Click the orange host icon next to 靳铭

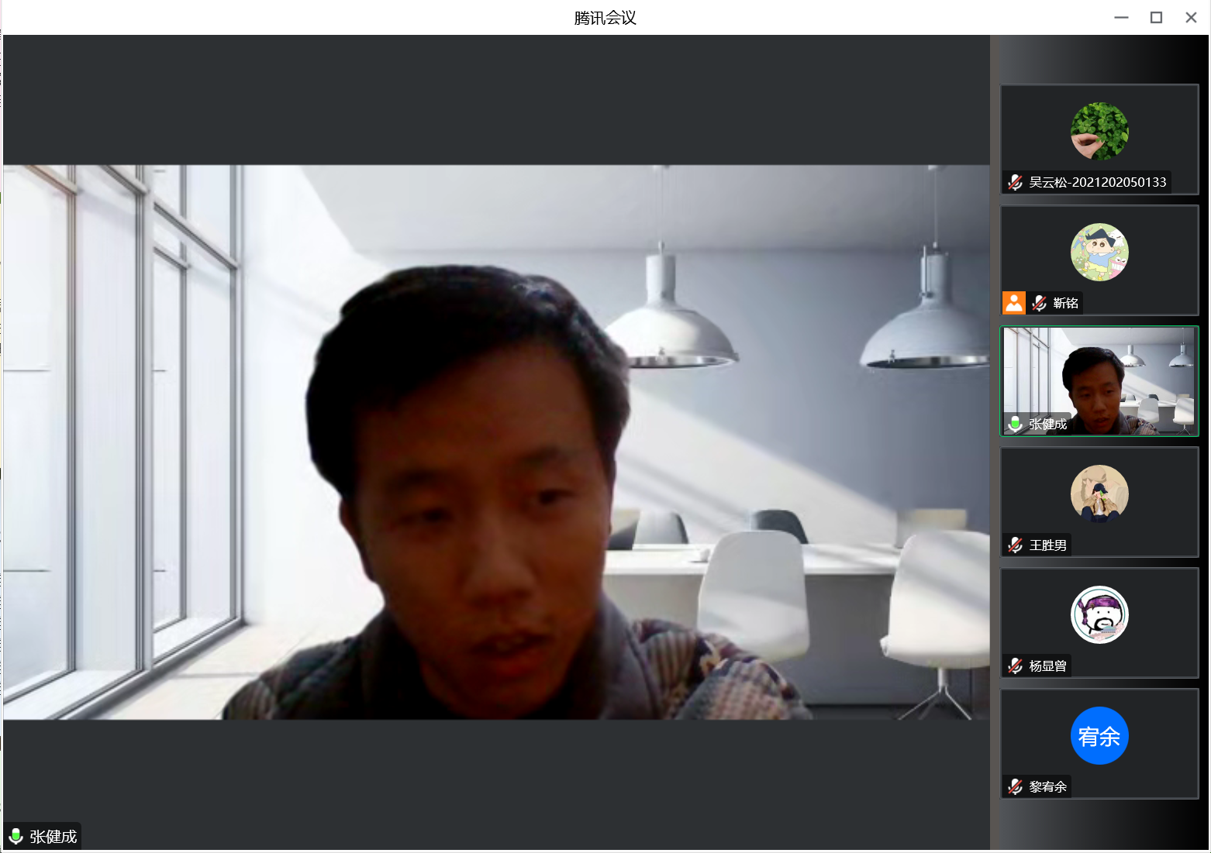coord(1013,303)
